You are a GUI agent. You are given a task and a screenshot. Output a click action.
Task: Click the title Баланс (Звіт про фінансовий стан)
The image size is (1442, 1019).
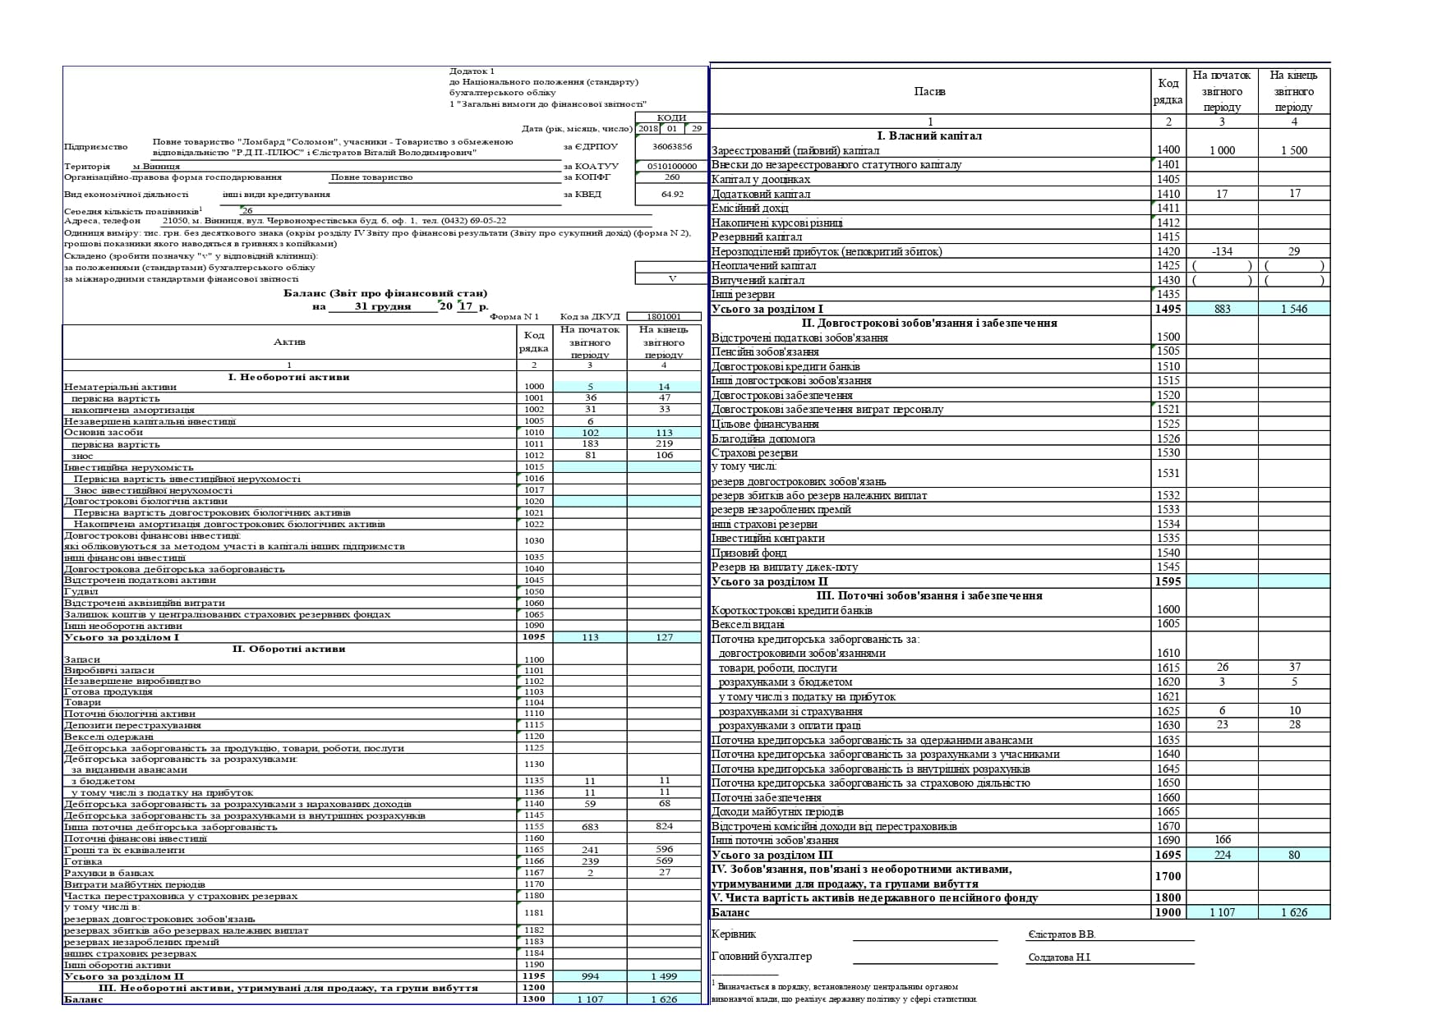click(x=385, y=293)
